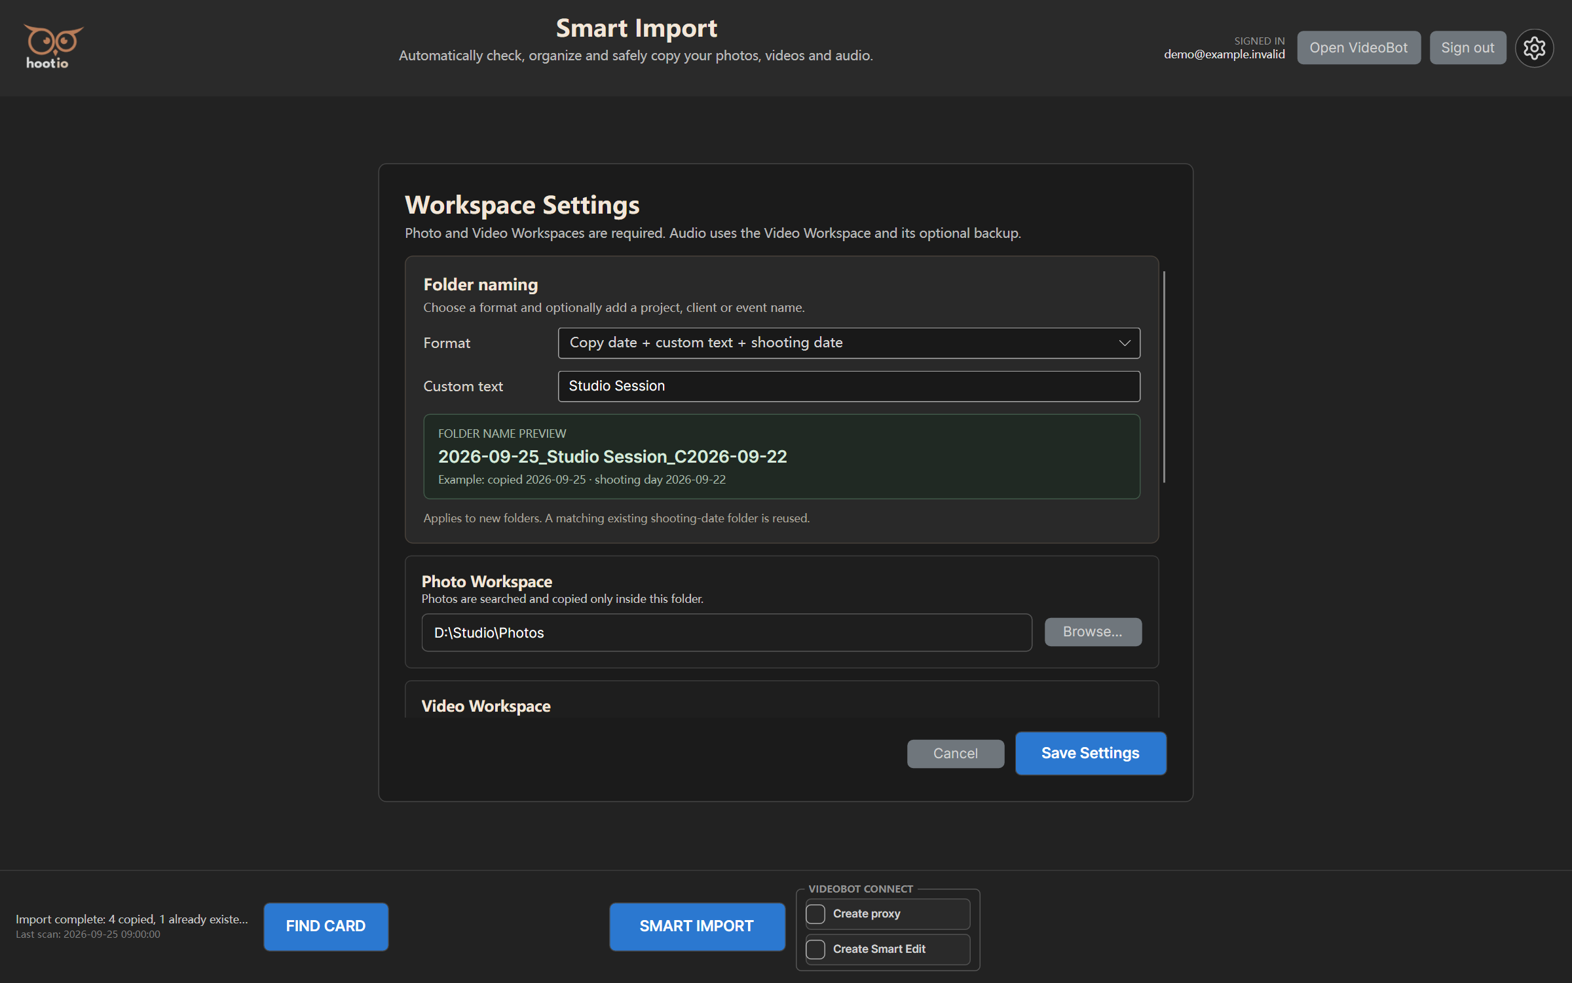
Task: Click the Photo Workspace path field
Action: point(727,632)
